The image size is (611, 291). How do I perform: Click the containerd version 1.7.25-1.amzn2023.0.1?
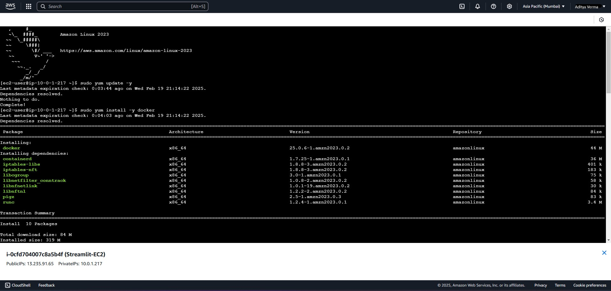coord(319,159)
